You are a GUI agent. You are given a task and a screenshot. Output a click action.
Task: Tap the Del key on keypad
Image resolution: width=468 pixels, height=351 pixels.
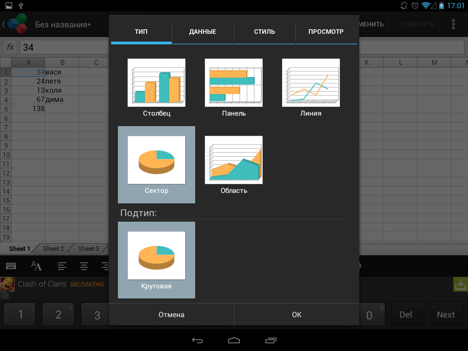point(407,314)
